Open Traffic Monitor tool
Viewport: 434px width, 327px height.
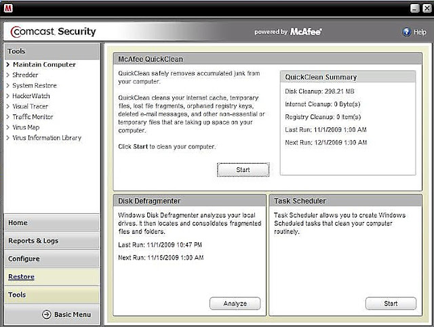point(33,117)
